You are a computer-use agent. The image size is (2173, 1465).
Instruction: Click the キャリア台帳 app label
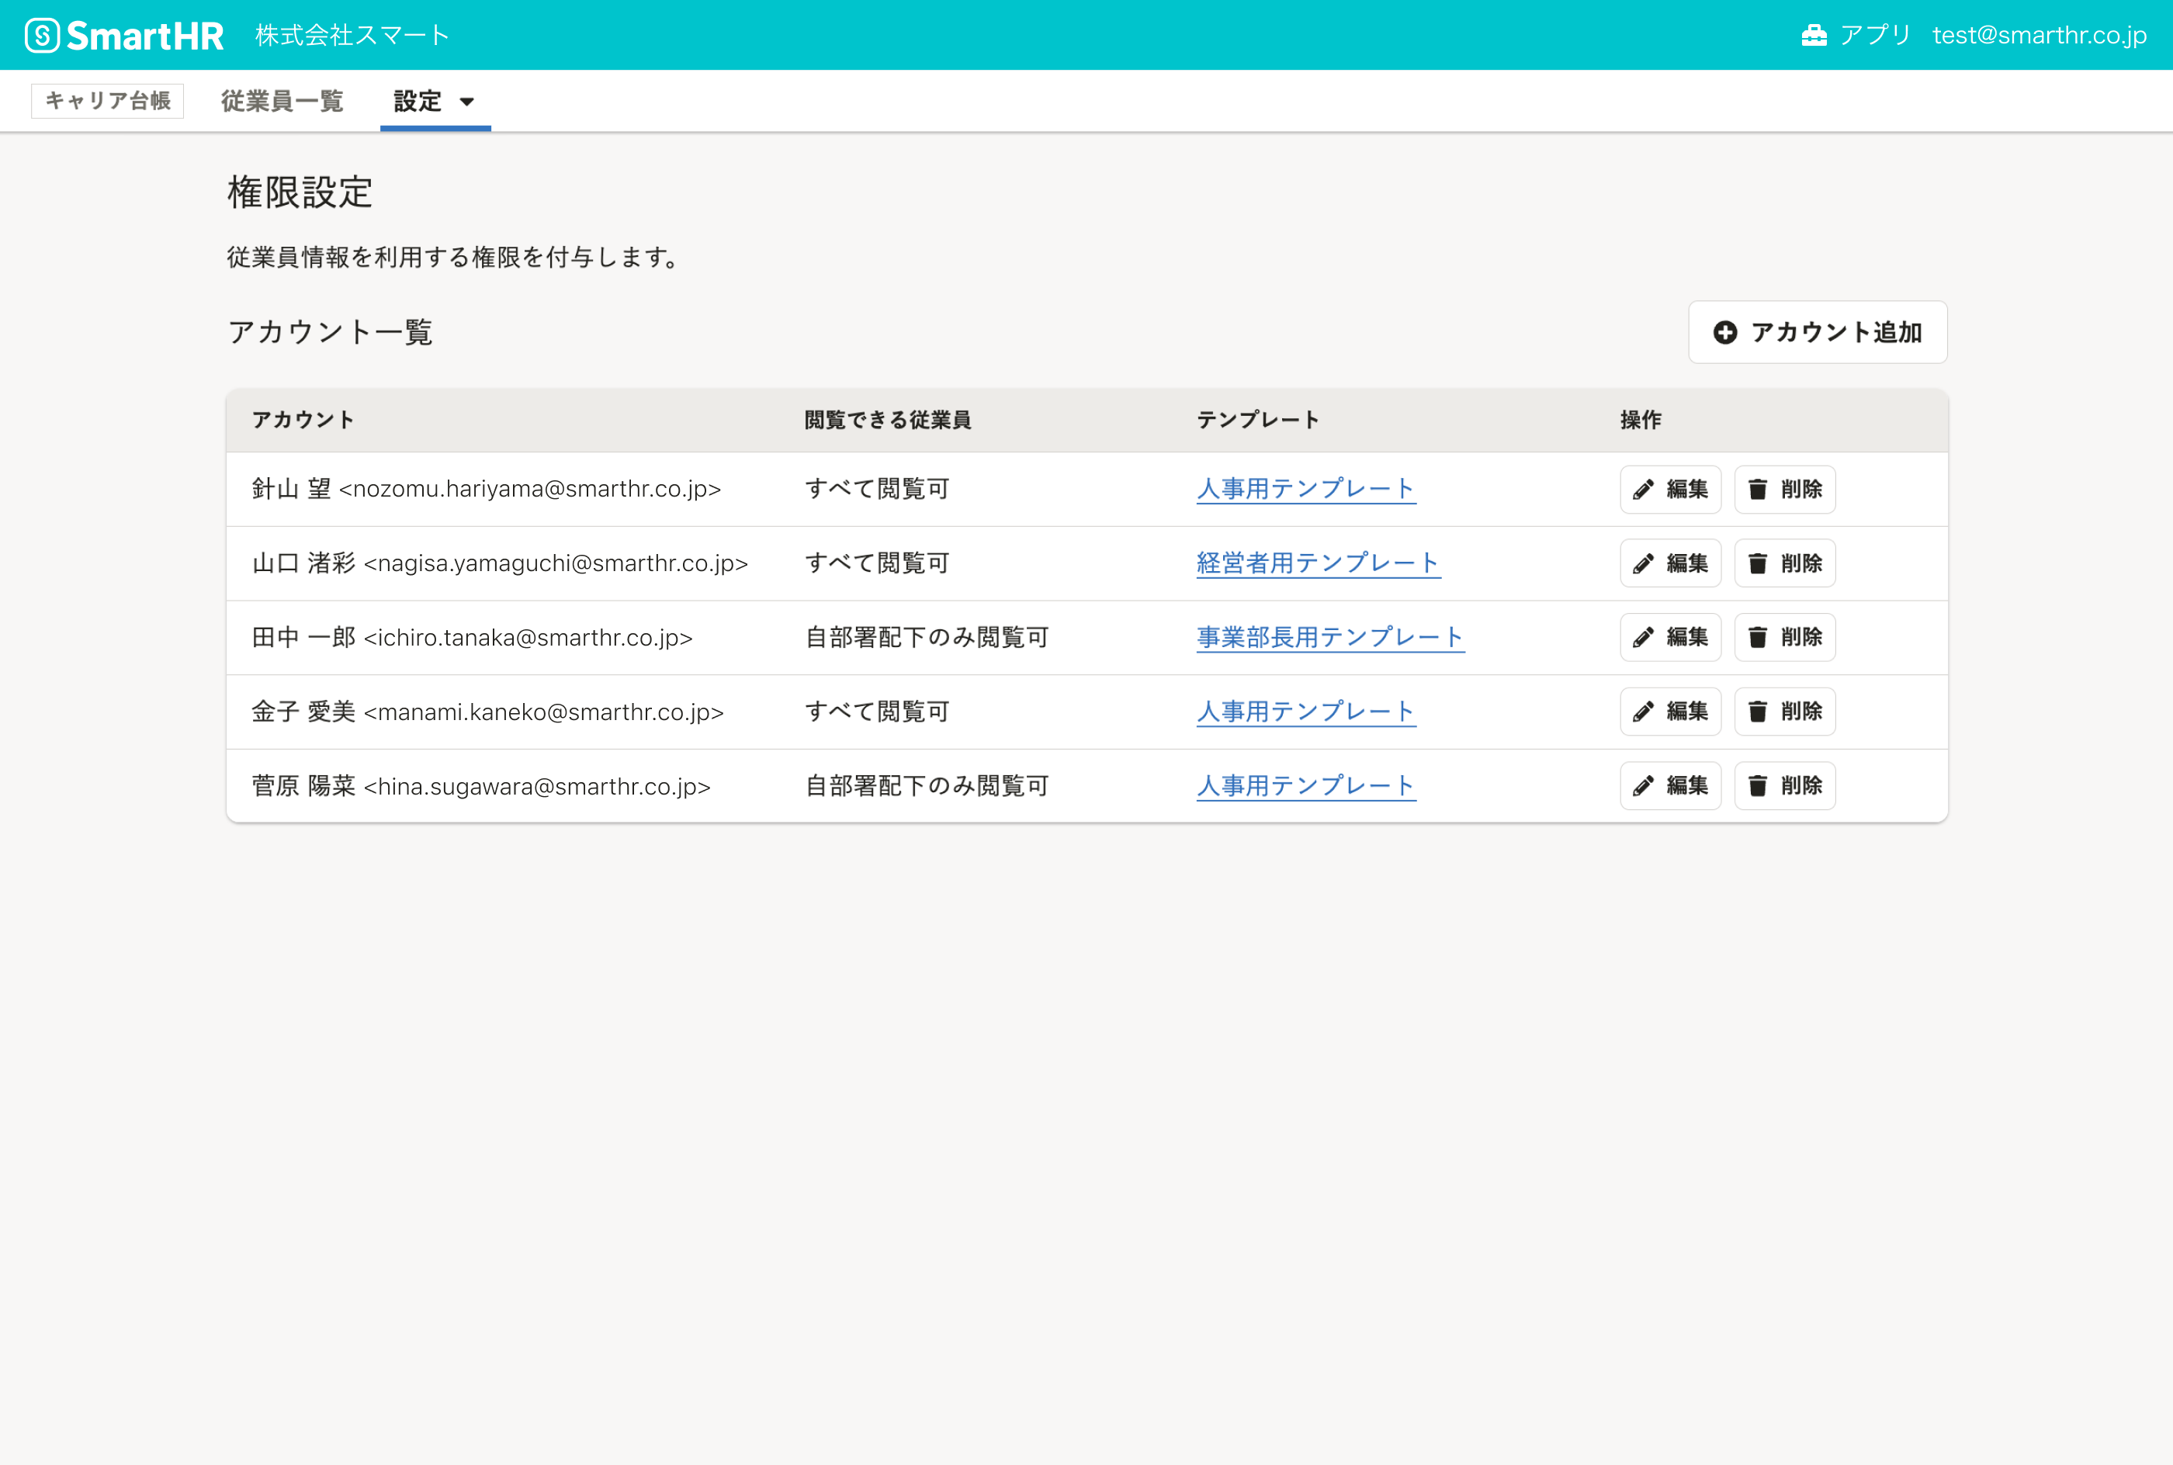107,101
